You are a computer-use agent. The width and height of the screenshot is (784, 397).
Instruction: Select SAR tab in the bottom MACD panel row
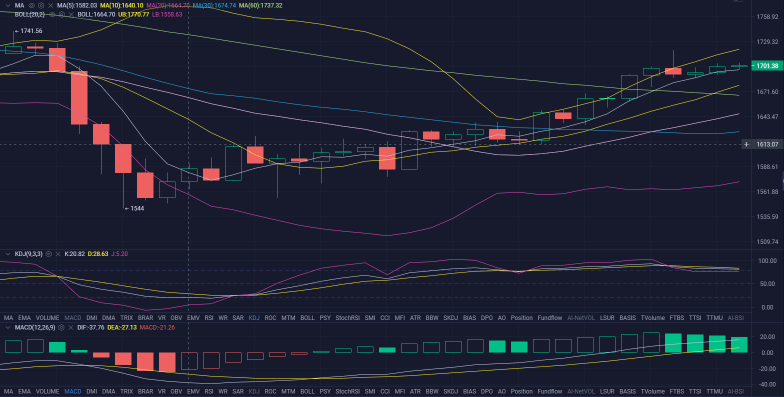pyautogui.click(x=238, y=391)
